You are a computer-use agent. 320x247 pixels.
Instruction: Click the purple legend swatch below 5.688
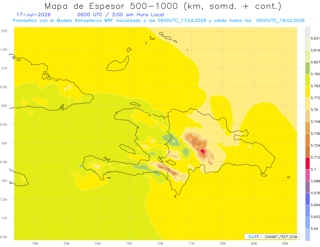(307, 187)
